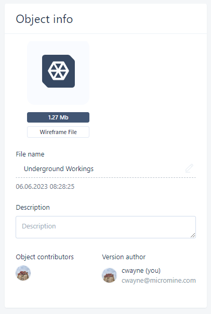
Task: Click the Version author avatar picture
Action: 109,275
